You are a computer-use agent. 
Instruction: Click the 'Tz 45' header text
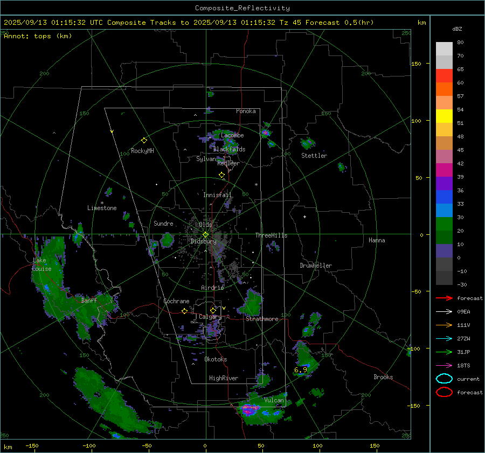click(x=291, y=23)
